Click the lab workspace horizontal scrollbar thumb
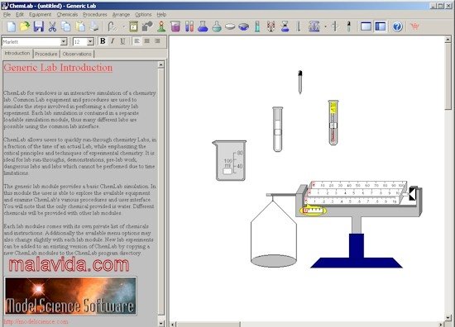Image resolution: width=455 pixels, height=327 pixels. tap(208, 325)
